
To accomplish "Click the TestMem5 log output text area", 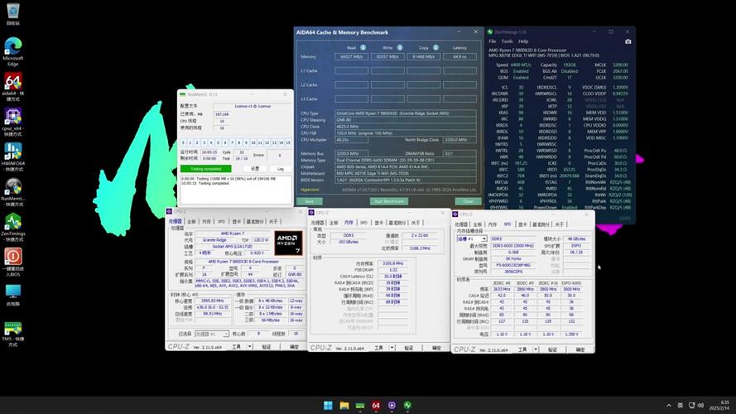I will pyautogui.click(x=236, y=190).
